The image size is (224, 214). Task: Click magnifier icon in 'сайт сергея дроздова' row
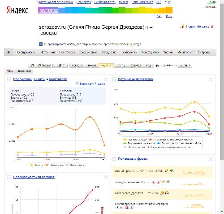162,193
